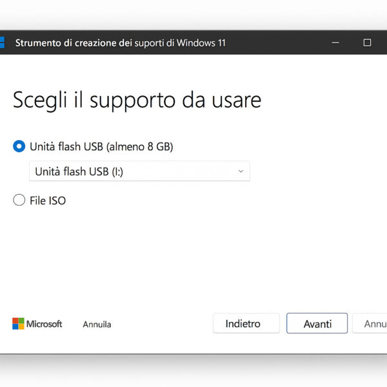The image size is (387, 387).
Task: Maximize the media creation tool window
Action: [367, 43]
